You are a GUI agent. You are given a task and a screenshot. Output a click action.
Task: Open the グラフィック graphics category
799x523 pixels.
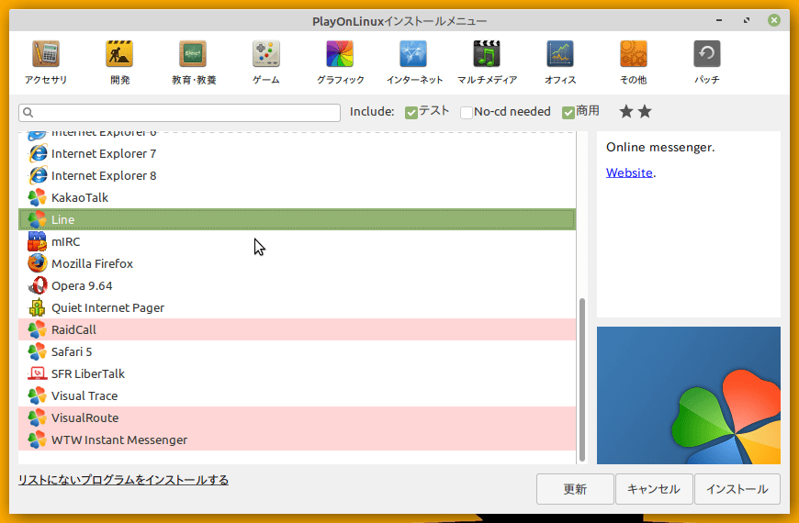click(x=340, y=62)
